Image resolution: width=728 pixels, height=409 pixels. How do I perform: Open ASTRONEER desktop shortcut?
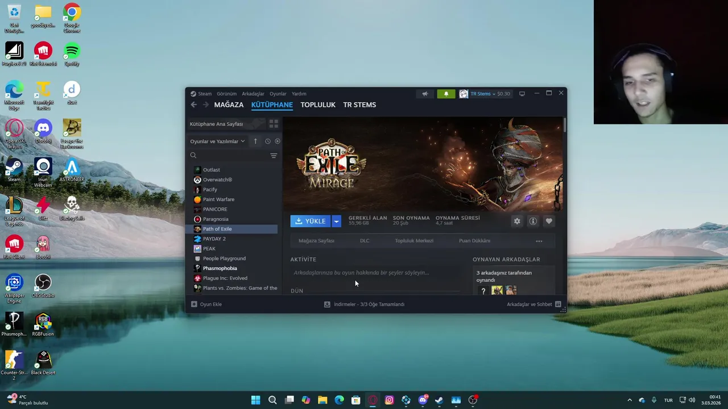(72, 170)
